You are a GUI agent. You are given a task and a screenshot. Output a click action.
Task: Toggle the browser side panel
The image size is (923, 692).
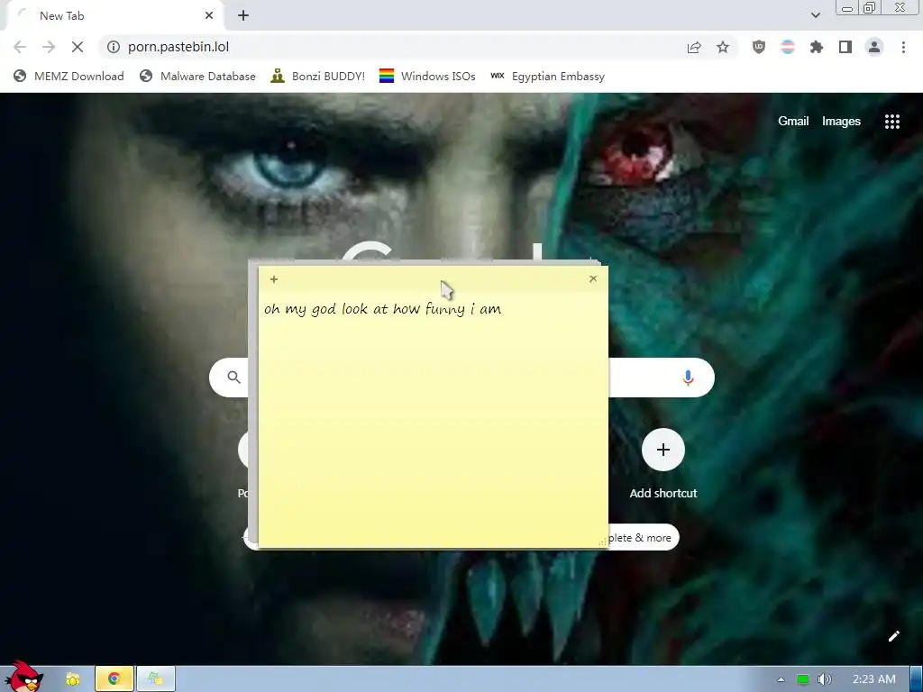point(845,47)
